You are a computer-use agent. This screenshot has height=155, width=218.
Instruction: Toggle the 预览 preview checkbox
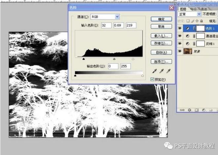(152, 79)
